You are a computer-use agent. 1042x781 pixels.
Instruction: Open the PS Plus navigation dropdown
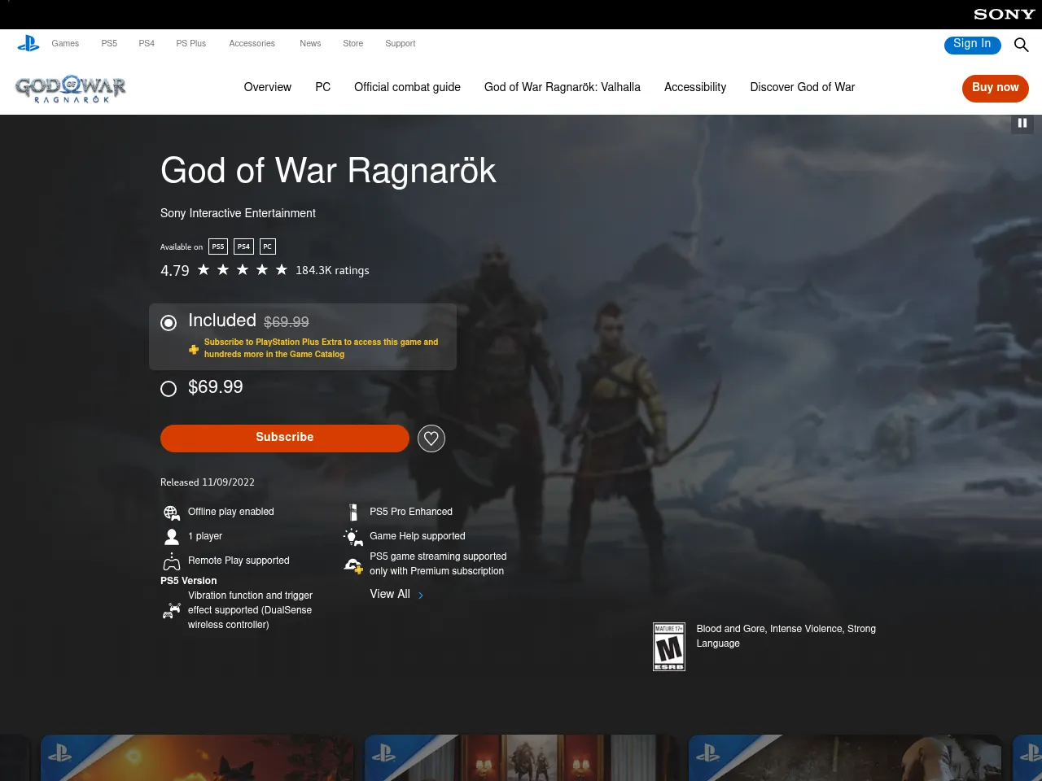click(x=190, y=44)
